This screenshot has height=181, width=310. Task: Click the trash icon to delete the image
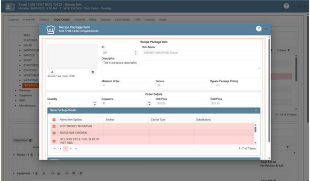click(93, 72)
